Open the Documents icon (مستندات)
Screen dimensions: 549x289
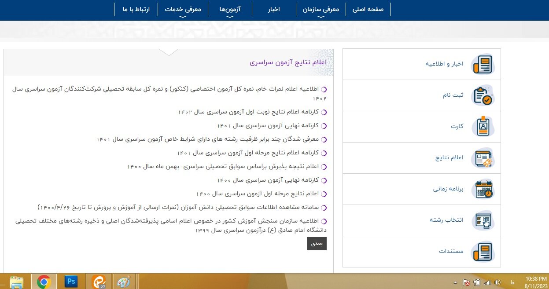pos(483,252)
